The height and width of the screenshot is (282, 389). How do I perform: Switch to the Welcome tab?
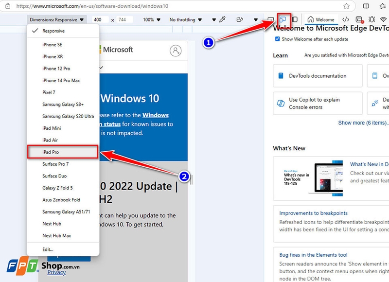pos(321,19)
